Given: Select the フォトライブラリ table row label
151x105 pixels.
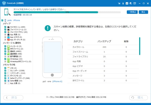Looking at the screenshot, I should 80,57.
